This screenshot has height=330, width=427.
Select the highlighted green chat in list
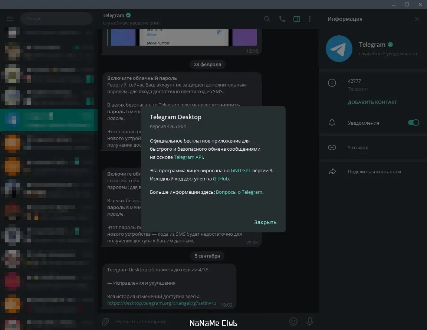(x=49, y=120)
